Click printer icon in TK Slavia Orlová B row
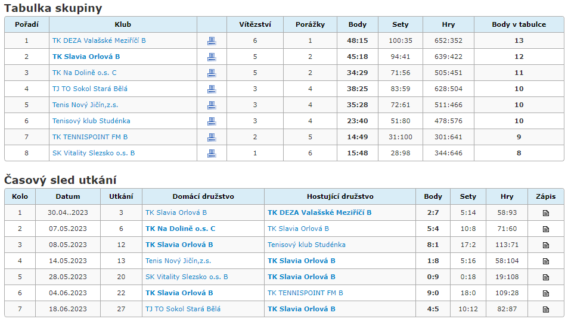 pyautogui.click(x=212, y=57)
